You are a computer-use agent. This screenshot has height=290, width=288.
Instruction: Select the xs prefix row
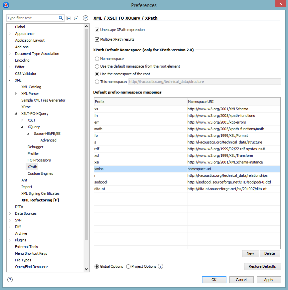click(x=187, y=109)
